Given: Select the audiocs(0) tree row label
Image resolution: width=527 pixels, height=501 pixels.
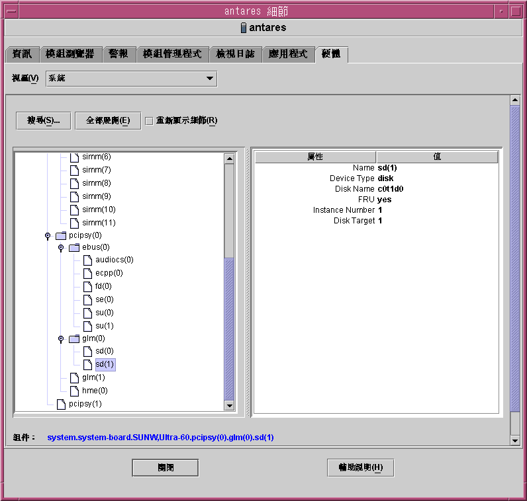Looking at the screenshot, I should coord(115,260).
